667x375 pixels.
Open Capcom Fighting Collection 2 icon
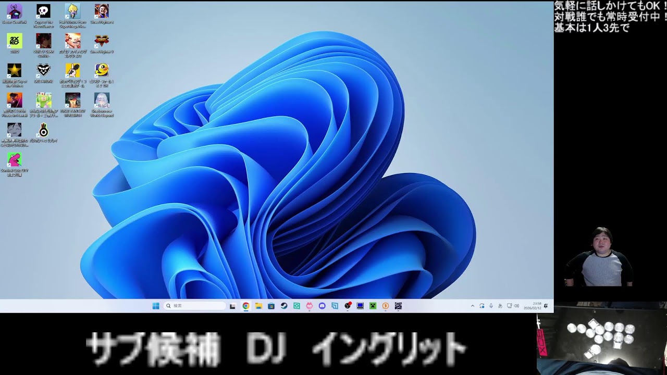point(73,44)
